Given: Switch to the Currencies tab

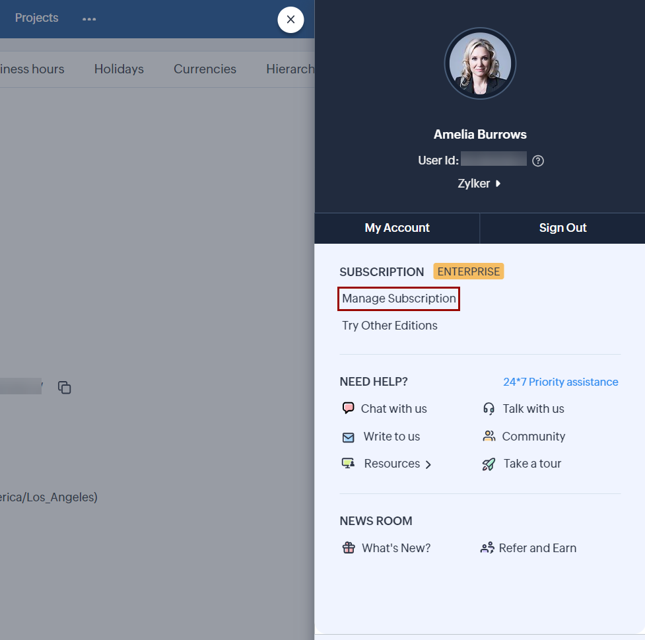Looking at the screenshot, I should click(x=205, y=69).
